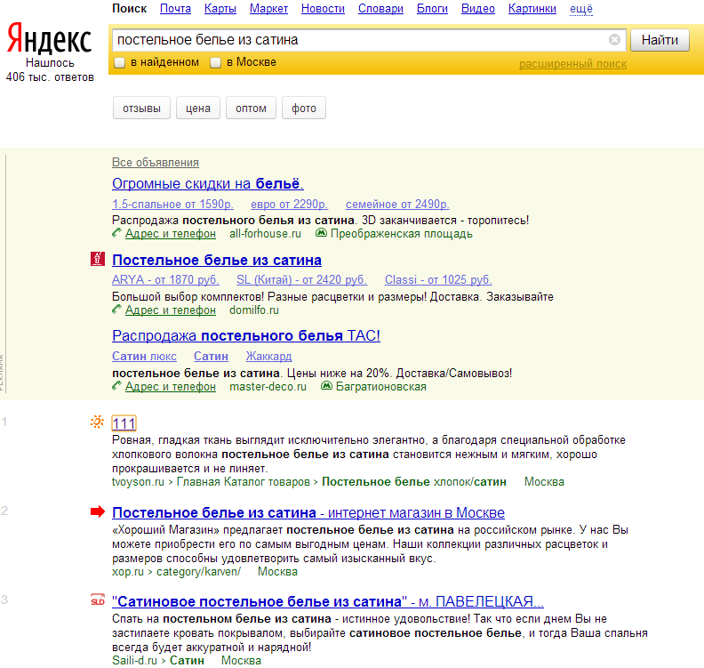
Task: Enable the 'в найденном' checkbox
Action: click(x=119, y=62)
